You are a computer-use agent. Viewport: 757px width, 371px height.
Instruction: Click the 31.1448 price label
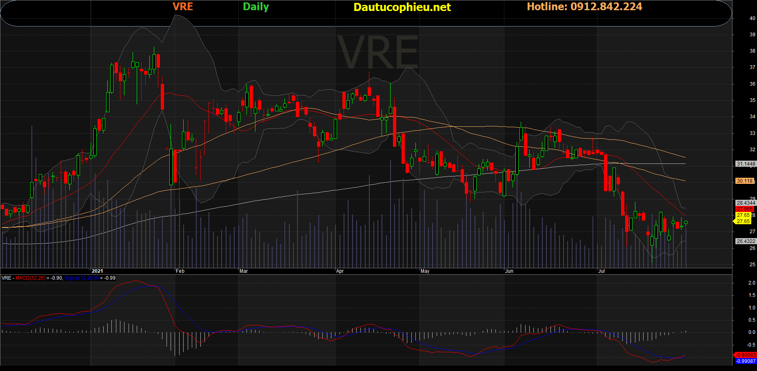point(746,164)
